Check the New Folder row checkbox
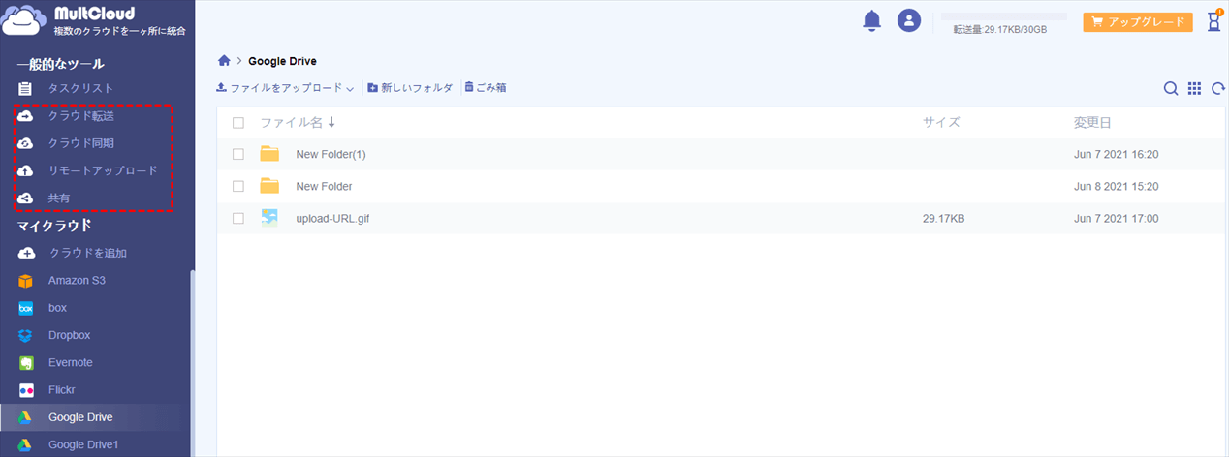The width and height of the screenshot is (1229, 457). 238,186
